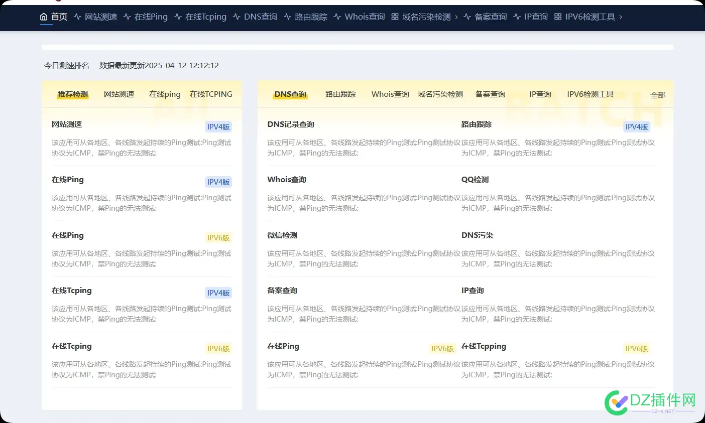Image resolution: width=705 pixels, height=423 pixels.
Task: Open the DNS记录查询 card title
Action: tap(291, 124)
